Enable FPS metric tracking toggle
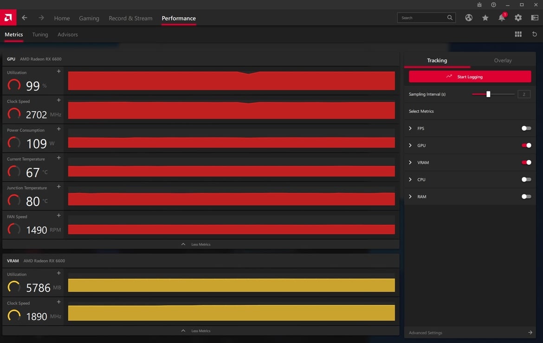This screenshot has height=343, width=543. (x=526, y=128)
